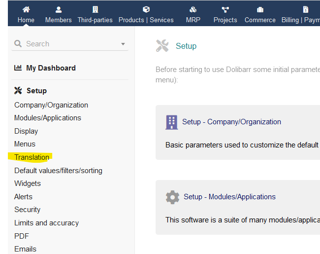Click the Billing invoice icon
Screen dimensions: 320x254
click(306, 9)
